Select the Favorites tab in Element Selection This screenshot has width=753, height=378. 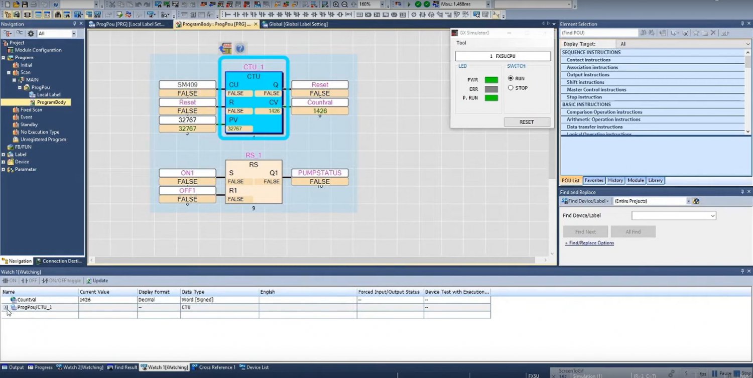click(594, 180)
